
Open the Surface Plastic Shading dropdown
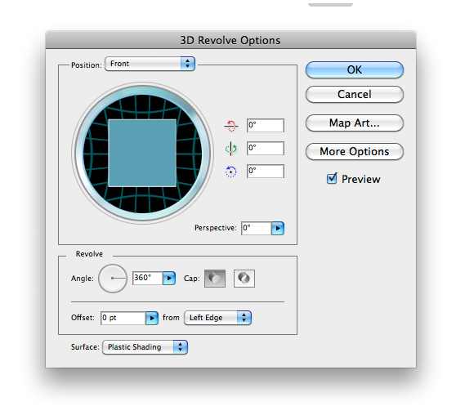pos(145,347)
